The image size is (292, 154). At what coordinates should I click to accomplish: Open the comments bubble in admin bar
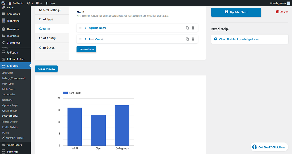point(37,3)
